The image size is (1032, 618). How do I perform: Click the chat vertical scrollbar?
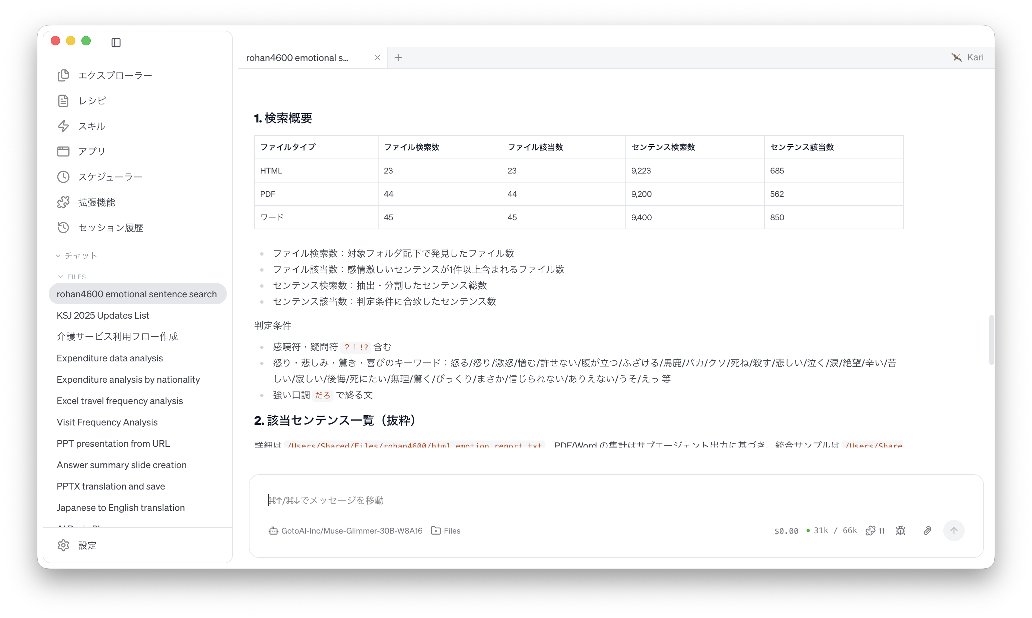[991, 340]
